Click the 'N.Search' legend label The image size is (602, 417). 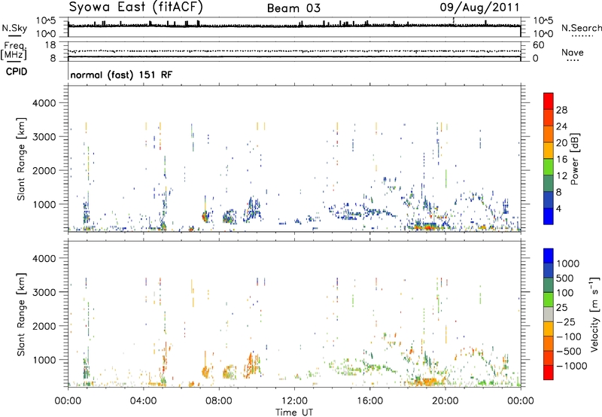point(581,28)
